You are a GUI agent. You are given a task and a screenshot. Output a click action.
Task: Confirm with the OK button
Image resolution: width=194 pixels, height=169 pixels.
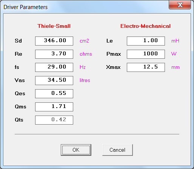76,150
